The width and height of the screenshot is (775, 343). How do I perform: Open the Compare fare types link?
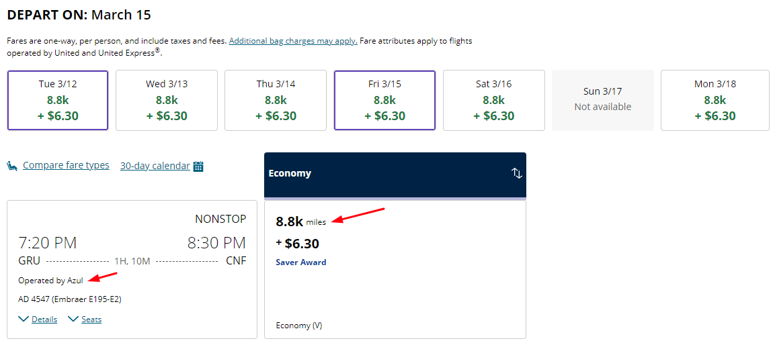pyautogui.click(x=66, y=165)
